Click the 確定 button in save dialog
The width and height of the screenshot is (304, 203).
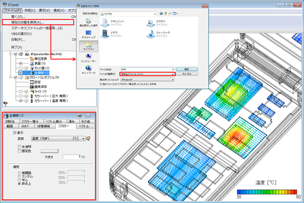pyautogui.click(x=187, y=69)
